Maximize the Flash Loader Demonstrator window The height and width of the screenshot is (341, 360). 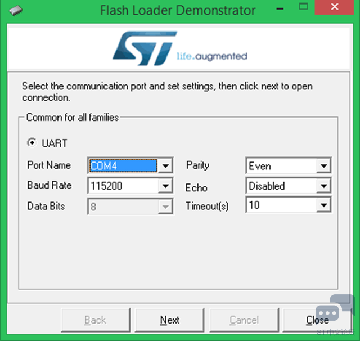tap(303, 6)
